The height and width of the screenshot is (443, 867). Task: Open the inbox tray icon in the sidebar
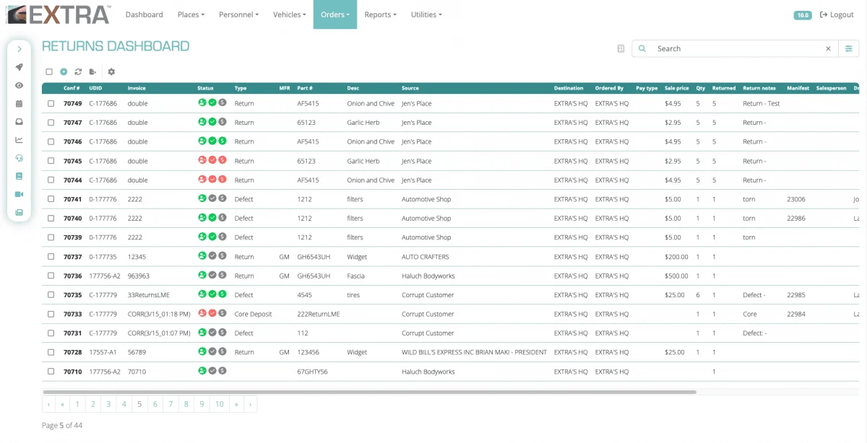20,121
